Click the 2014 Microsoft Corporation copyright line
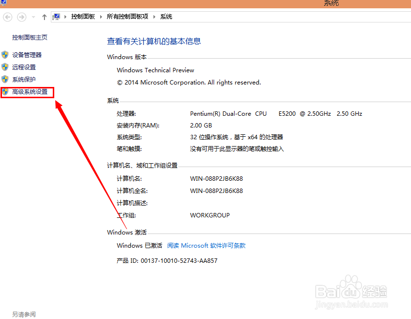 coord(189,83)
